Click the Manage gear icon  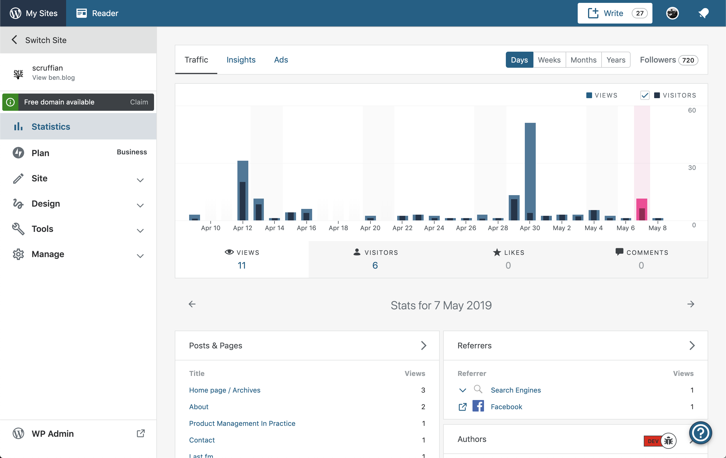[18, 254]
